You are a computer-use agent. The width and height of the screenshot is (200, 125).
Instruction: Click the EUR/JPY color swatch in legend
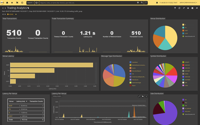183,62
